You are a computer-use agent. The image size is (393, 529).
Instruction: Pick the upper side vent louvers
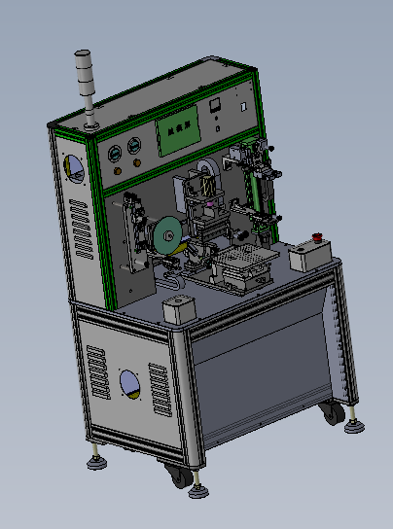[x=81, y=229]
